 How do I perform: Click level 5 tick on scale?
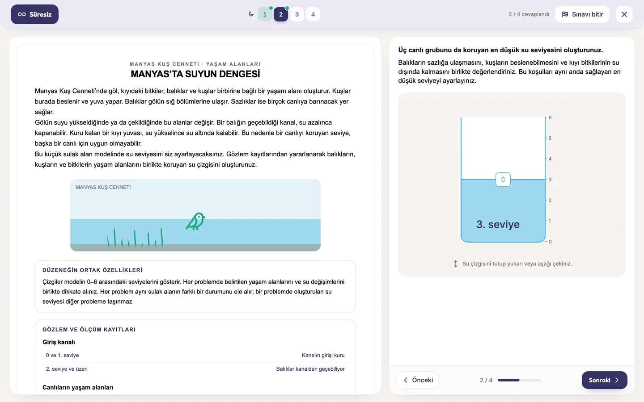pyautogui.click(x=549, y=138)
